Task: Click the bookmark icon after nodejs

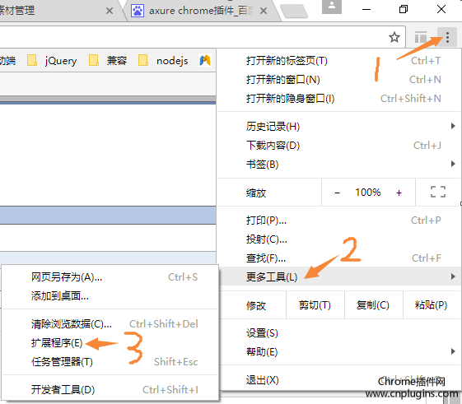Action: click(205, 60)
